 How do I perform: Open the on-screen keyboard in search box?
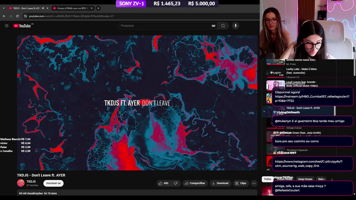(x=213, y=26)
